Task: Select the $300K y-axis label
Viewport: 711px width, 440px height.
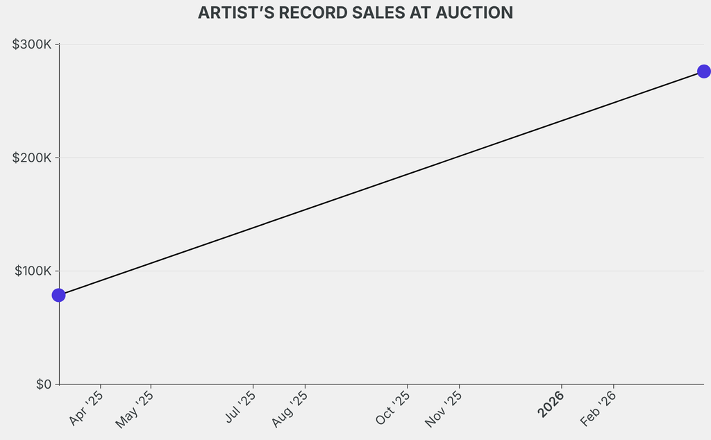Action: coord(32,44)
